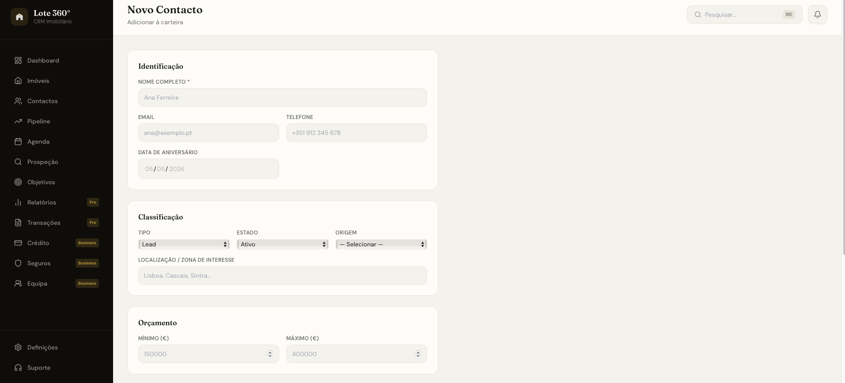The image size is (845, 383).
Task: Expand the Origem Selecionar dropdown
Action: click(381, 244)
